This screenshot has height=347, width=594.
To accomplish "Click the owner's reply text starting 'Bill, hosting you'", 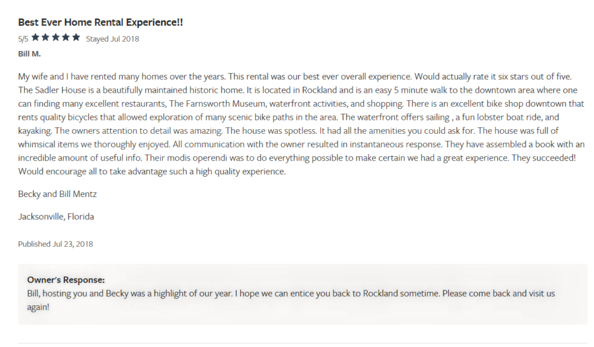I will [291, 300].
